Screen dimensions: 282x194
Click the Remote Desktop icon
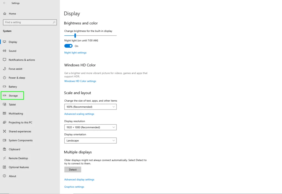[4, 158]
